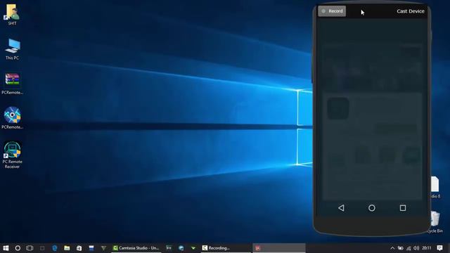Select the This PC desktop icon
Screen dimensions: 450x253
[12, 49]
